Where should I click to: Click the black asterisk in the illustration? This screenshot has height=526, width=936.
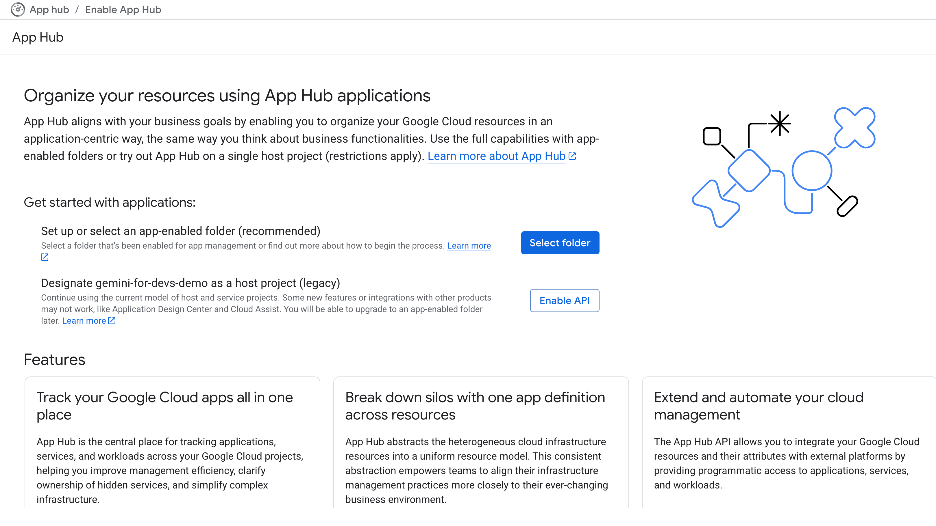pyautogui.click(x=779, y=124)
